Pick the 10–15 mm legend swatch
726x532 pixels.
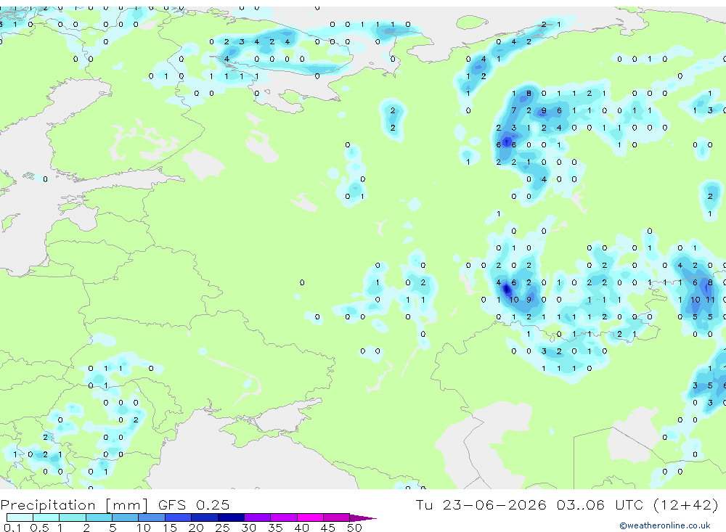pos(152,517)
